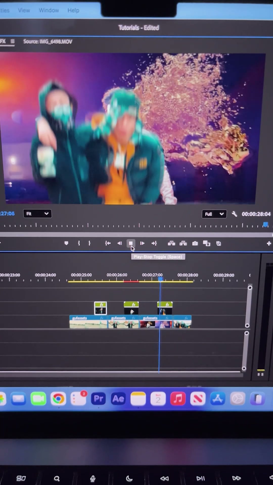Click the Extract button

pyautogui.click(x=183, y=243)
